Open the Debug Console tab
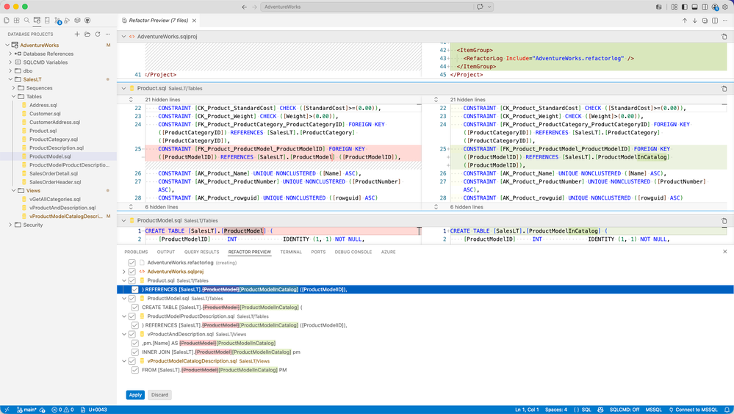Image resolution: width=734 pixels, height=414 pixels. [353, 252]
